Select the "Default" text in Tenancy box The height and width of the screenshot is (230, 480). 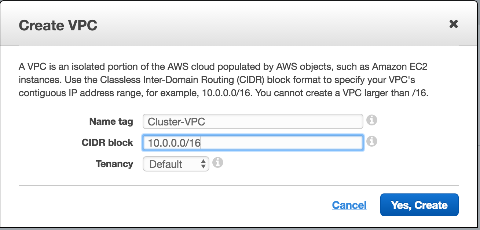166,164
